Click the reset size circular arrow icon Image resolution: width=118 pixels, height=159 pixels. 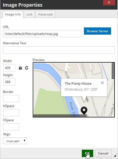click(27, 68)
